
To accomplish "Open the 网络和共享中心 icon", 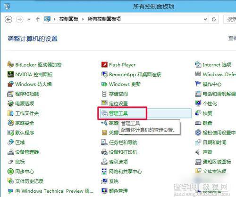I will tap(104, 172).
